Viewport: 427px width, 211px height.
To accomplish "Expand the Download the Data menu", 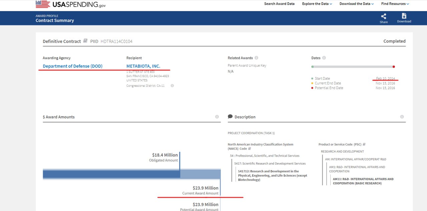I will click(x=357, y=4).
